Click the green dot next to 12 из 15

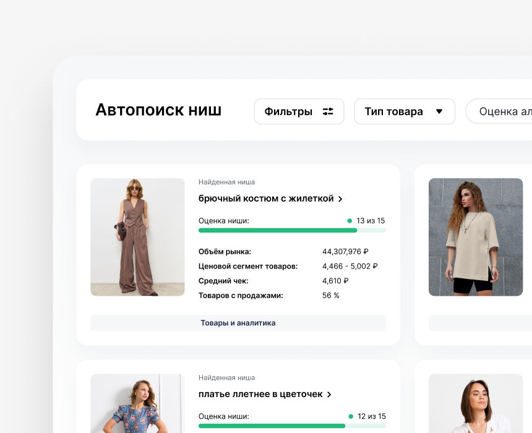pos(351,416)
